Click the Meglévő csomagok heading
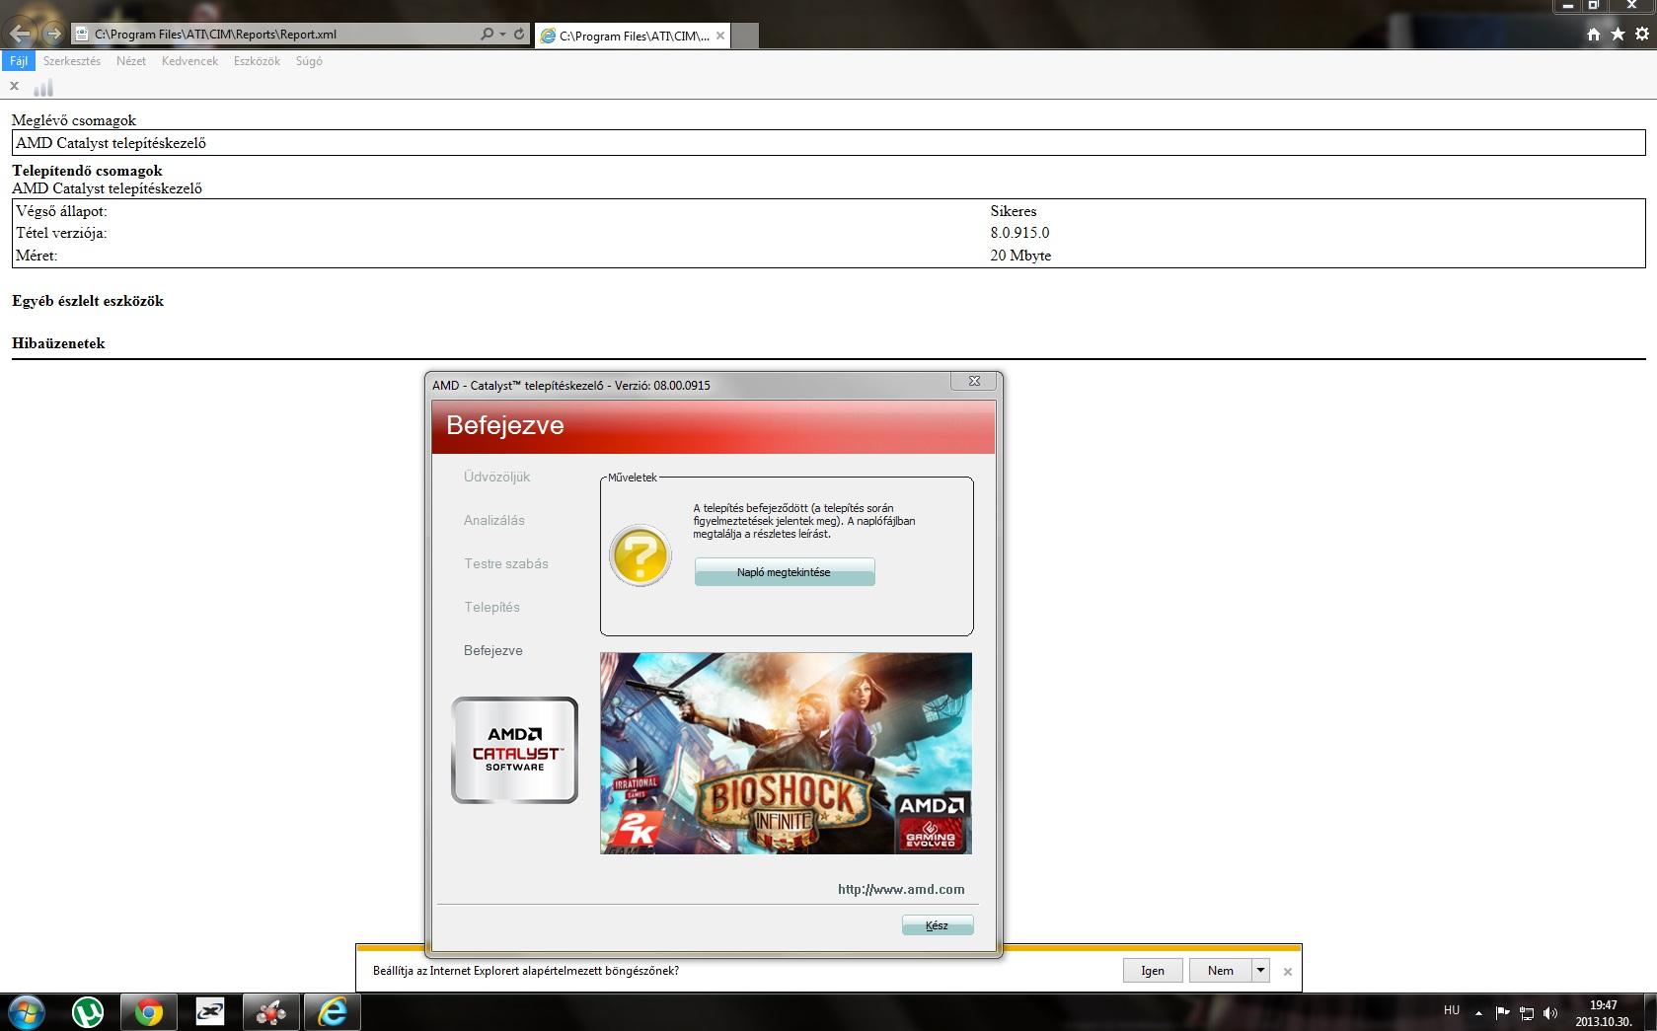This screenshot has height=1031, width=1657. click(x=74, y=120)
